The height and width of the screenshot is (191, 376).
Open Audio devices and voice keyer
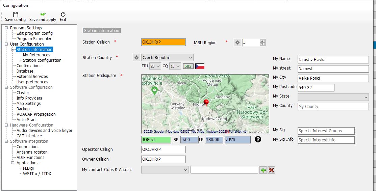(44, 130)
